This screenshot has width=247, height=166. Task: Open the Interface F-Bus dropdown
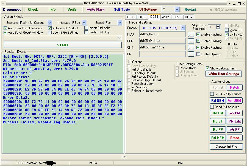[x=84, y=23]
